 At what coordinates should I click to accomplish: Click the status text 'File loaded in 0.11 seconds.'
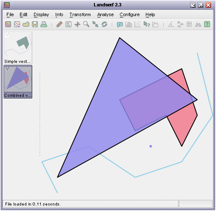[x=33, y=204]
